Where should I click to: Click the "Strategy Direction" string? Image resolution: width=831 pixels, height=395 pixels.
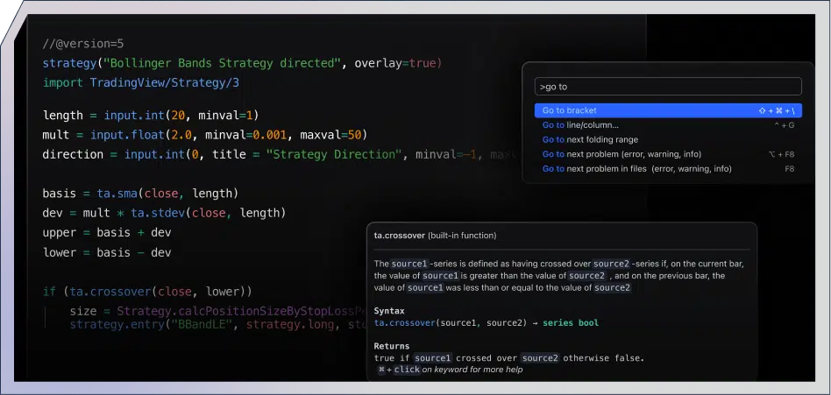pyautogui.click(x=334, y=155)
